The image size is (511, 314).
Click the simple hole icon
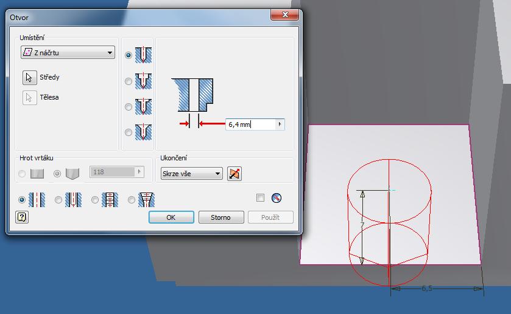click(37, 200)
